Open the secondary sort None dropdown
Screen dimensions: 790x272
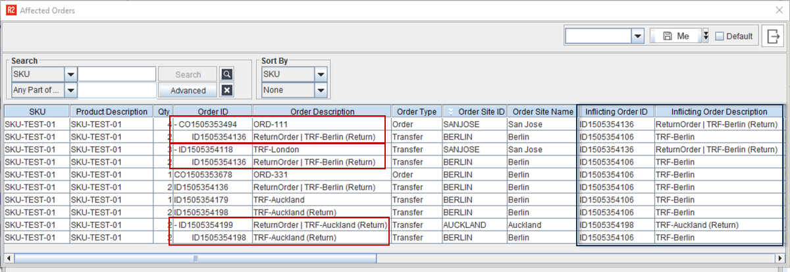click(x=320, y=90)
